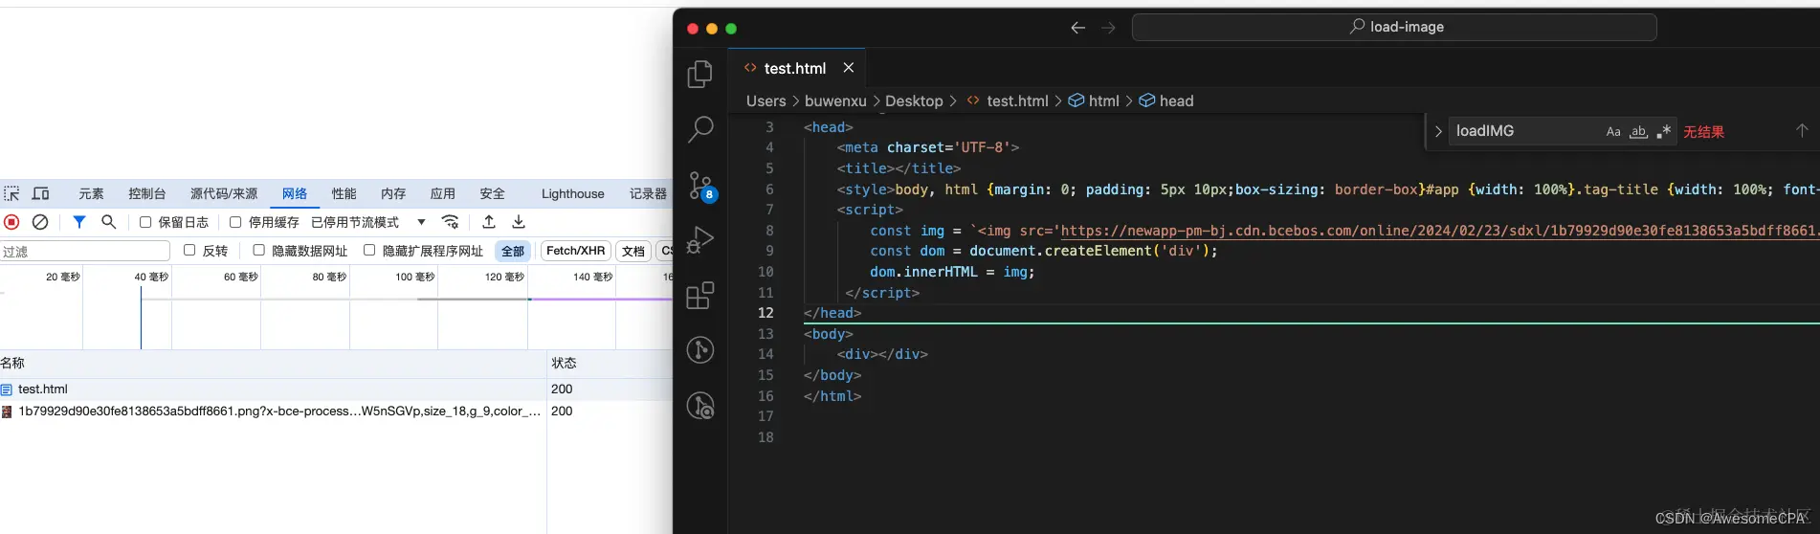Expand replace mode in find widget
Image resolution: width=1820 pixels, height=534 pixels.
1437,131
